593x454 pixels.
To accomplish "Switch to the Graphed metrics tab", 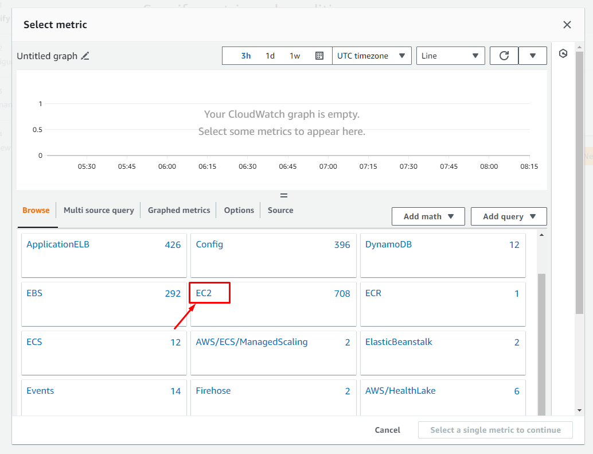I will click(x=179, y=210).
